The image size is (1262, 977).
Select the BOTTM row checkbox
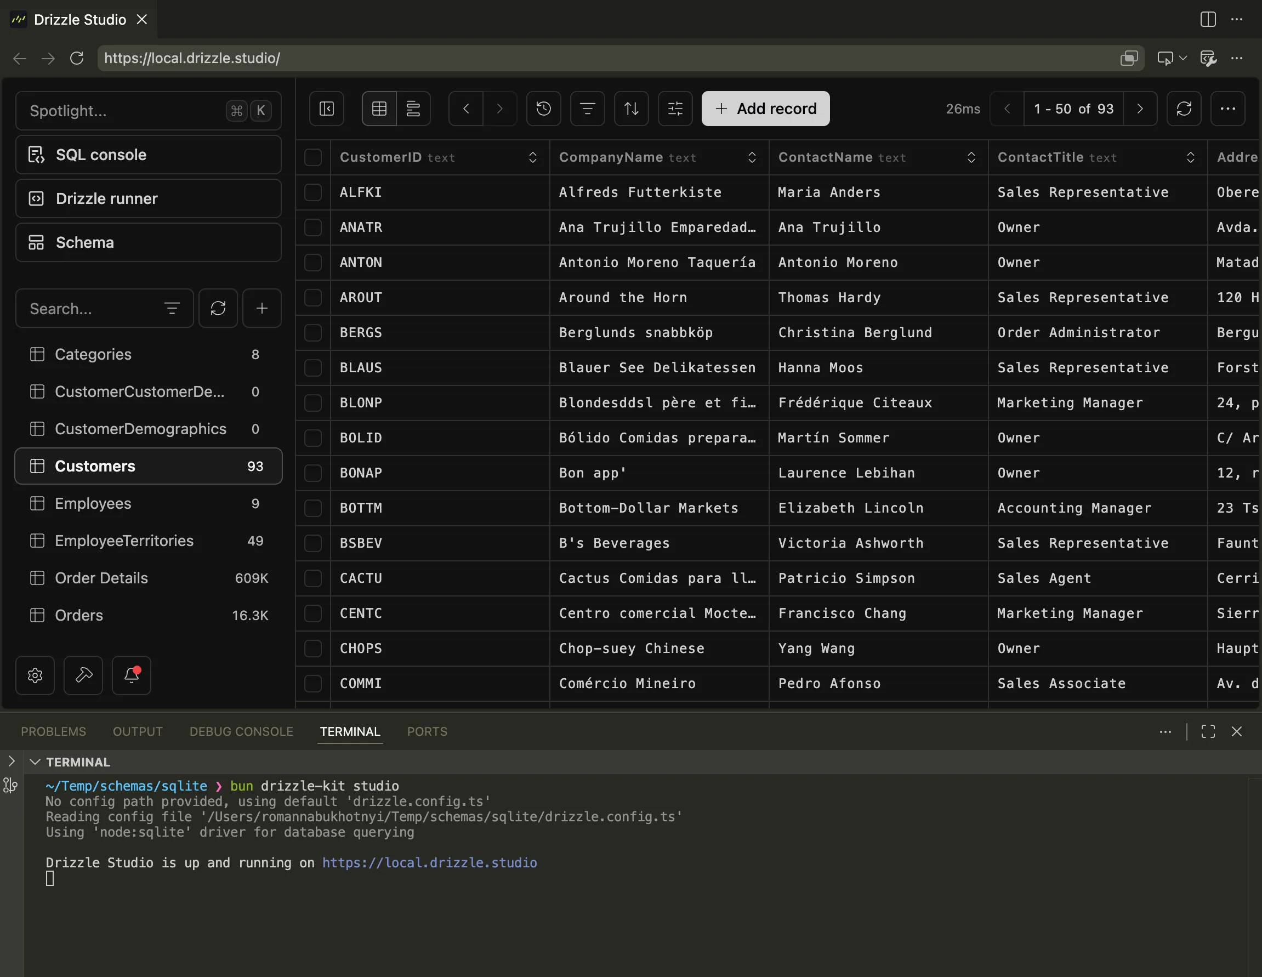point(312,508)
